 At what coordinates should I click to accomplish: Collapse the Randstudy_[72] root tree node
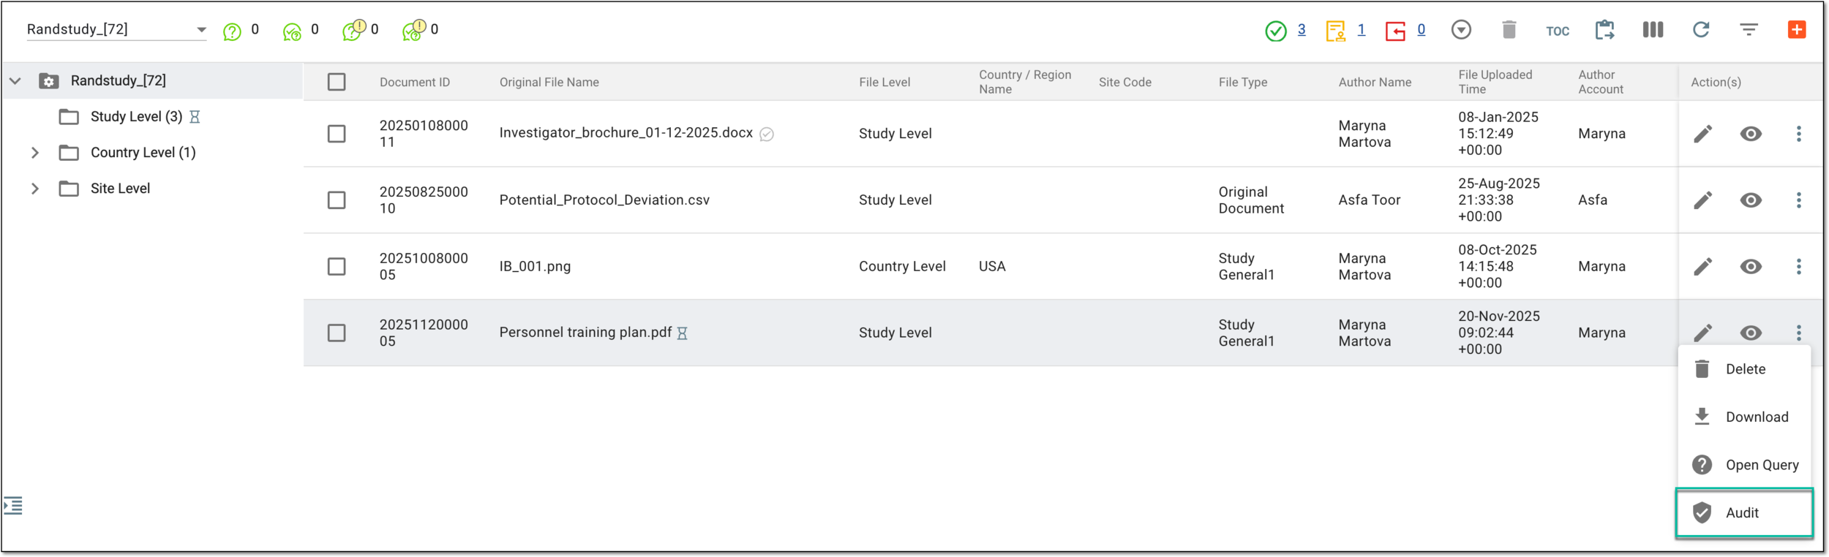click(15, 81)
